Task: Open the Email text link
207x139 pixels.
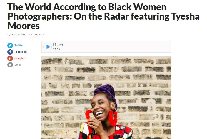Action: click(18, 65)
